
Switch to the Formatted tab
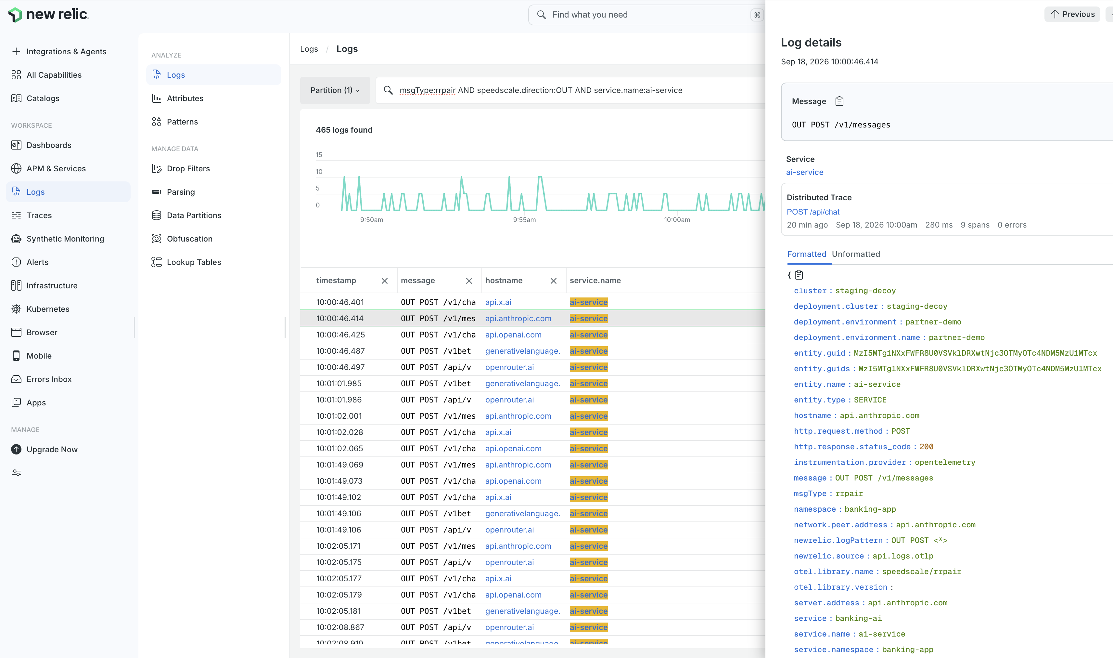[806, 254]
